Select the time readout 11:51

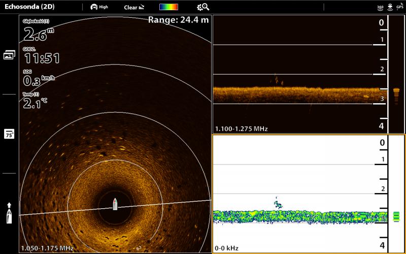pos(42,57)
